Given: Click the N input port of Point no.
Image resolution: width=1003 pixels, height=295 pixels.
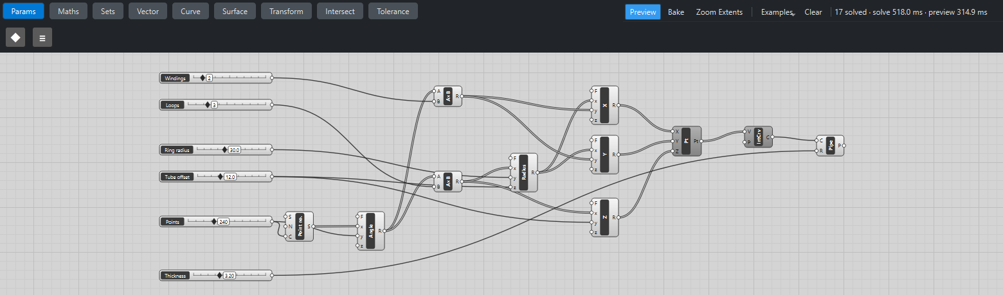Looking at the screenshot, I should point(285,226).
